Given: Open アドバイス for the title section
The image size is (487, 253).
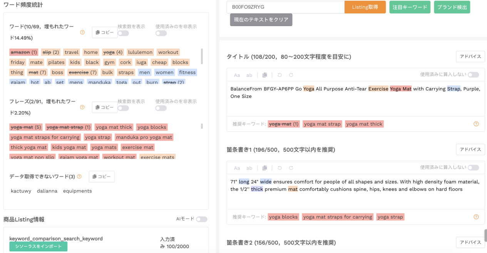Looking at the screenshot, I should pos(470,57).
